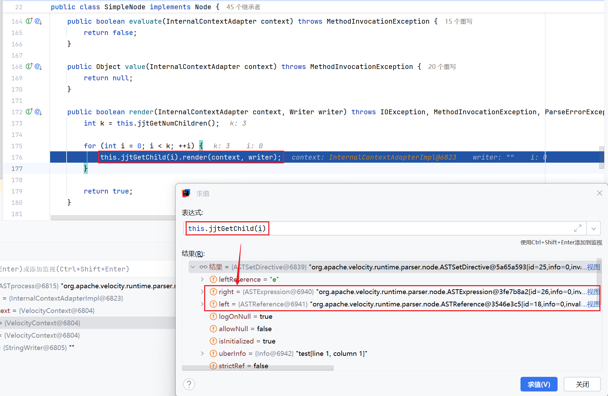Click line number 177 in gutter

[17, 168]
